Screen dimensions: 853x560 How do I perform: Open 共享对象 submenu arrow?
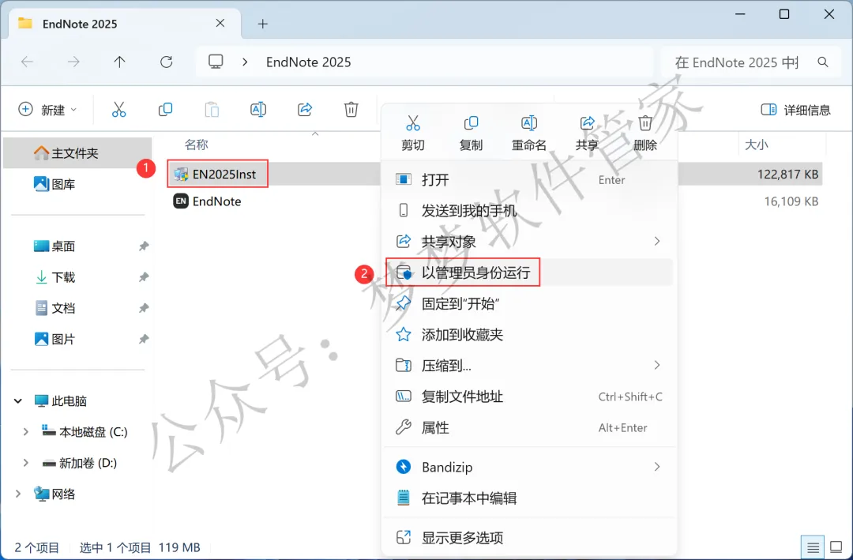[x=657, y=241]
